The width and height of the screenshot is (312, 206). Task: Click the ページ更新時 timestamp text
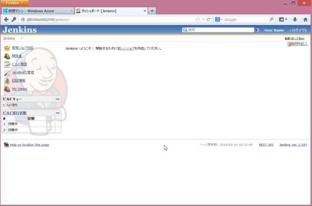[226, 145]
